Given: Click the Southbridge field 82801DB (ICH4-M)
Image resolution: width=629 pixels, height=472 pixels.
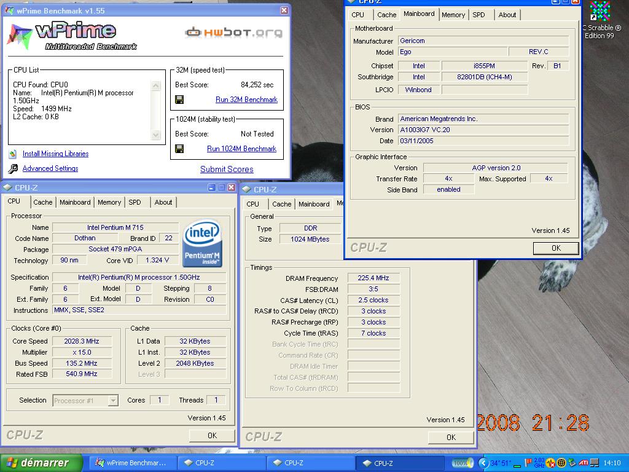Looking at the screenshot, I should [485, 77].
